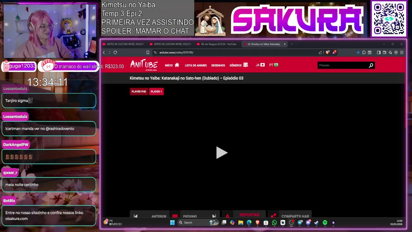Play the episode video
Image resolution: width=412 pixels, height=232 pixels.
click(x=221, y=153)
